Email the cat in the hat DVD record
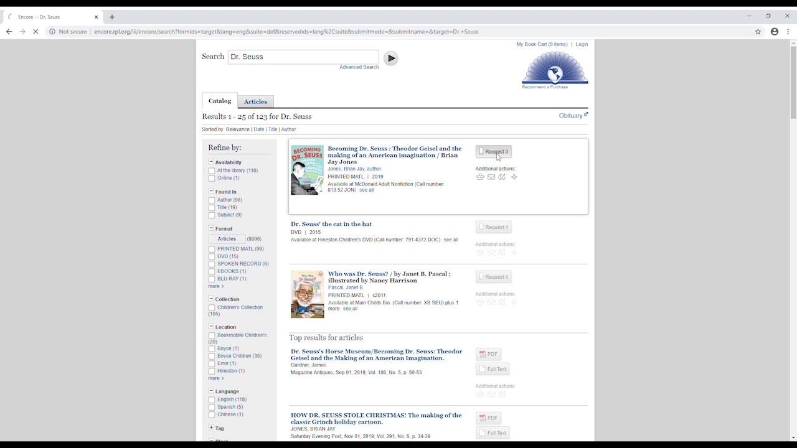The width and height of the screenshot is (797, 448). point(491,253)
